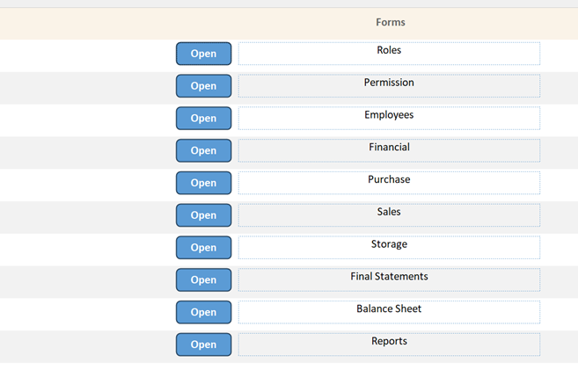Hit Open for the Purchase form

pos(203,183)
